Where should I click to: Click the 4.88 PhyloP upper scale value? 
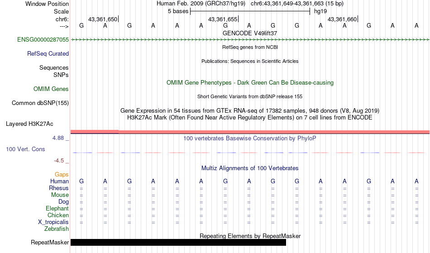(x=58, y=138)
